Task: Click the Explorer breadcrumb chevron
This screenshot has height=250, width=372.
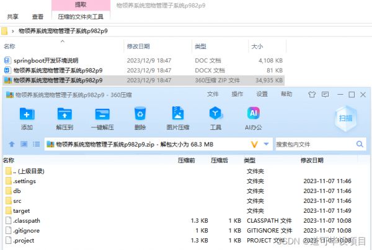Action: (13, 31)
